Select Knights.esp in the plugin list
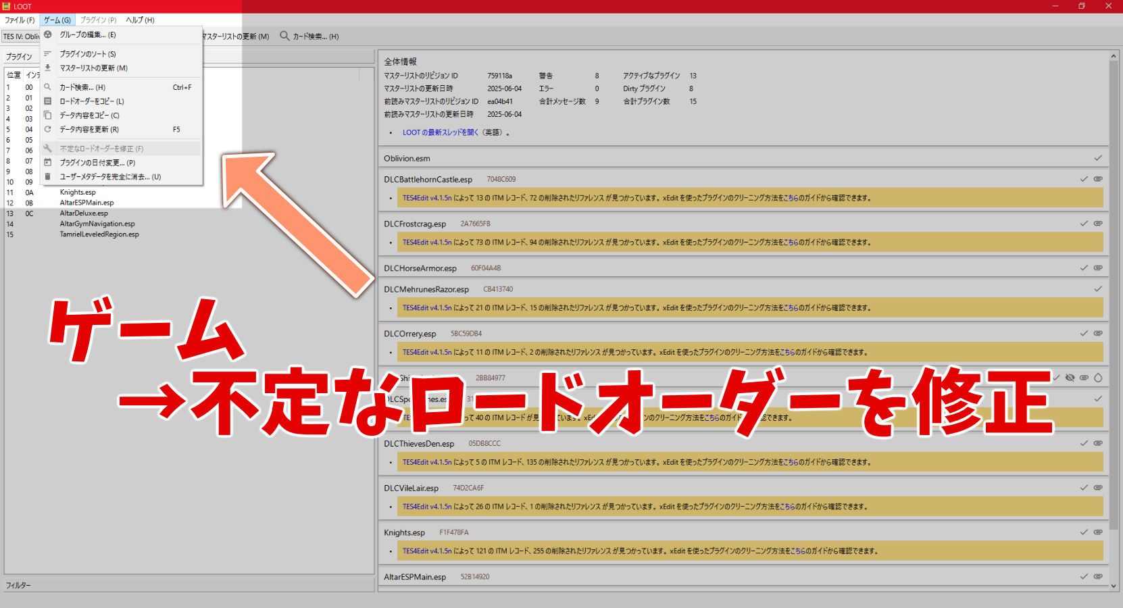The image size is (1123, 608). pos(78,193)
